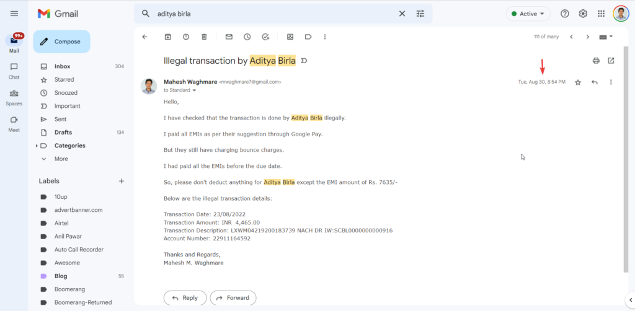635x311 pixels.
Task: Click the Forward button below the message
Action: click(x=233, y=298)
